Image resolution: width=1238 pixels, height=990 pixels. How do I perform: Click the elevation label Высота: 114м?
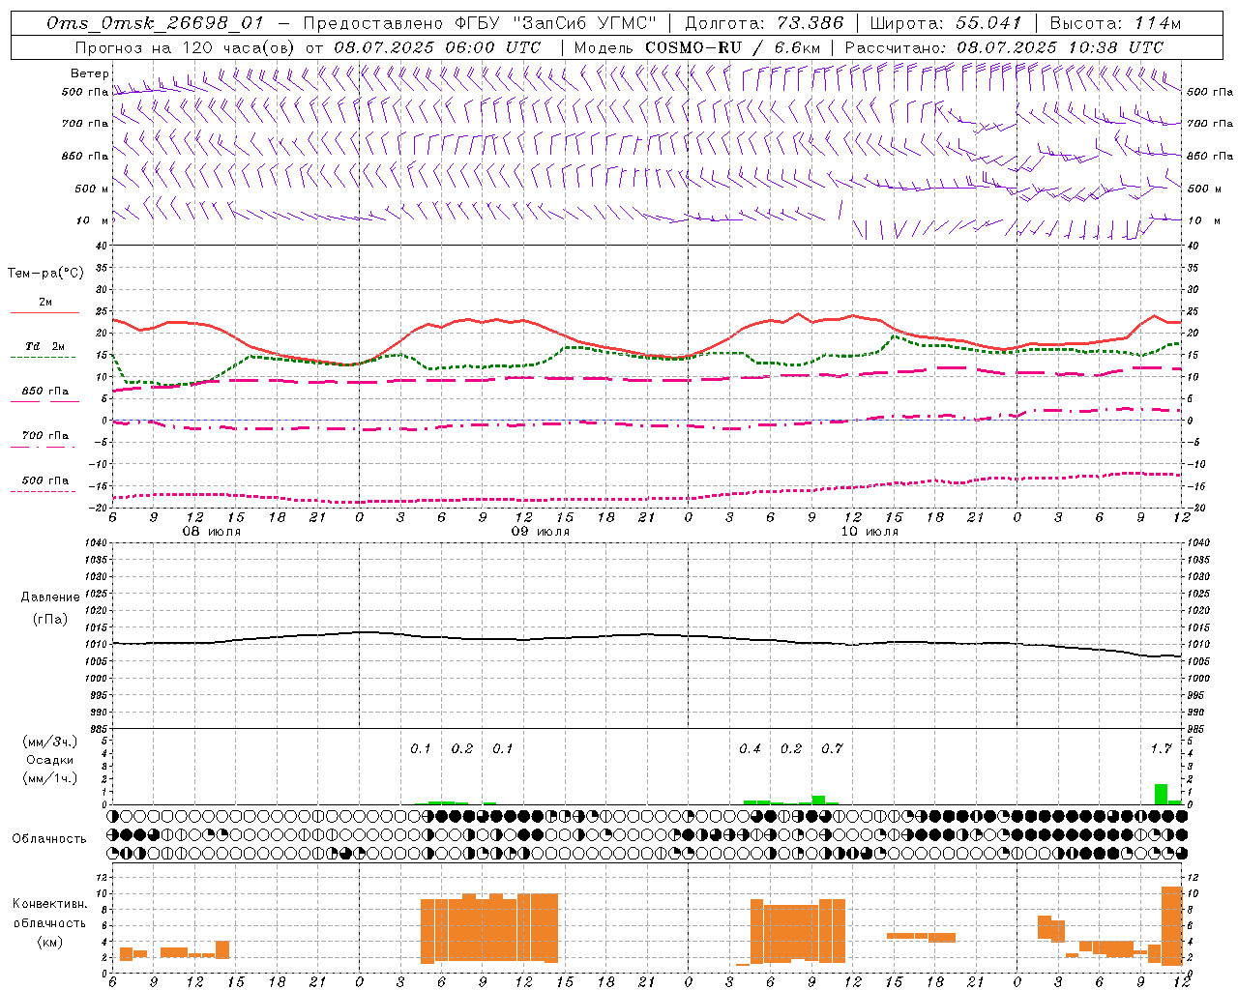1115,23
